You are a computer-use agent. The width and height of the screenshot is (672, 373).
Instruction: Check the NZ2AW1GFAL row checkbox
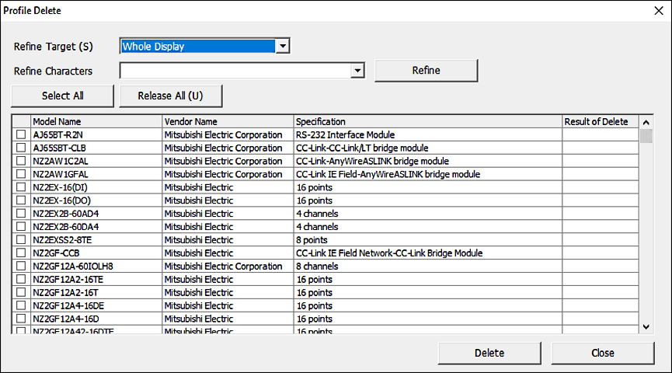(x=20, y=174)
